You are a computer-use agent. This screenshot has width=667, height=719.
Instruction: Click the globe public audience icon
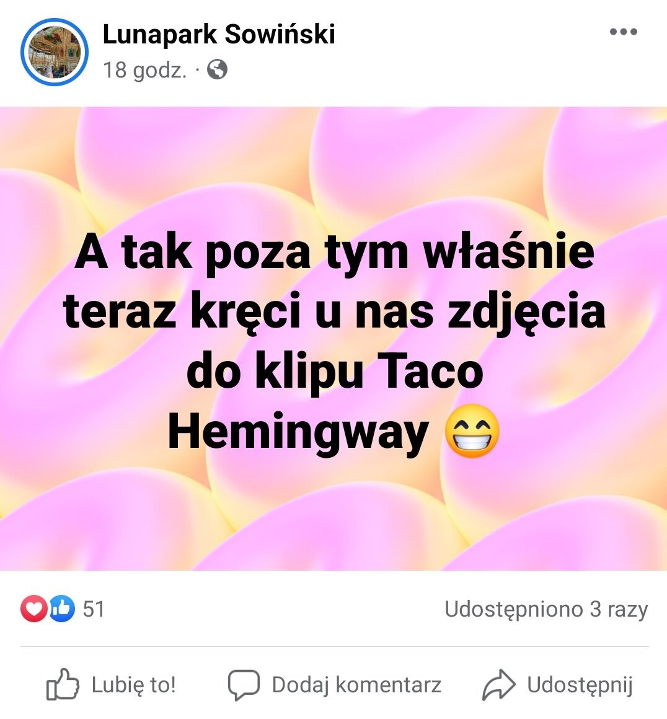click(217, 69)
